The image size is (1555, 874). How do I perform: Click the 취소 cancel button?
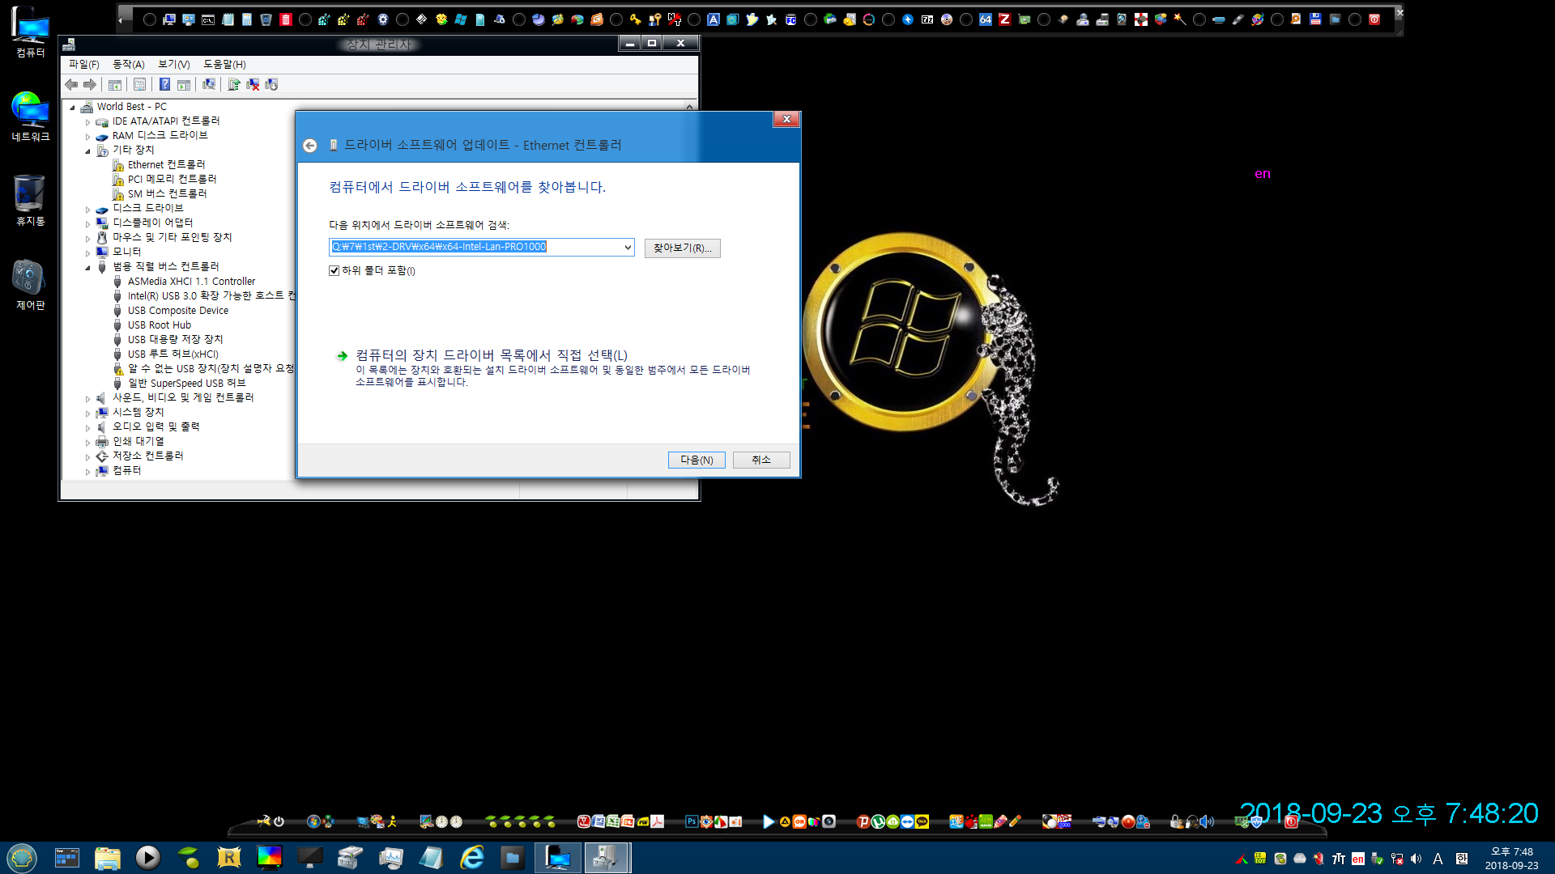click(761, 460)
